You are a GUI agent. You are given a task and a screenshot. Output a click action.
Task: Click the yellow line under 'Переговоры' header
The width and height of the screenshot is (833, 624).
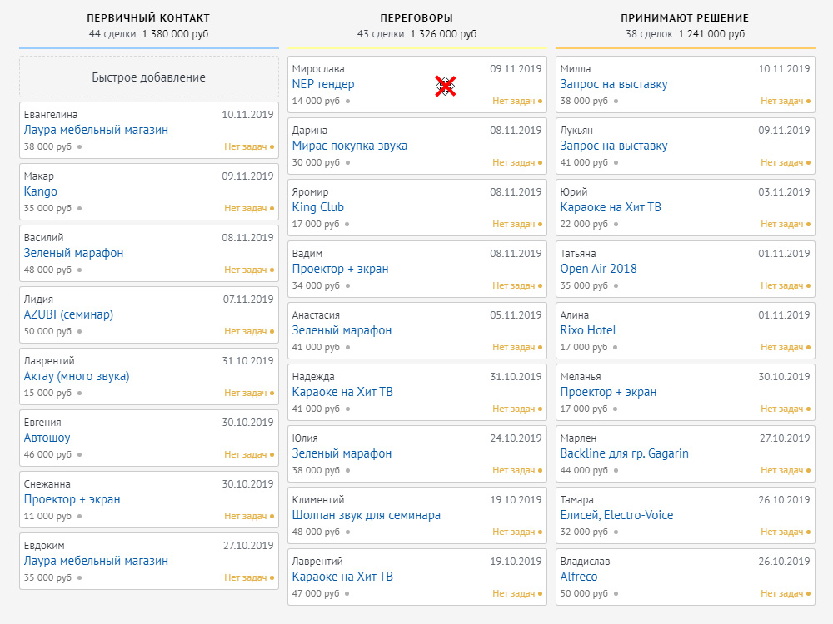pos(416,48)
